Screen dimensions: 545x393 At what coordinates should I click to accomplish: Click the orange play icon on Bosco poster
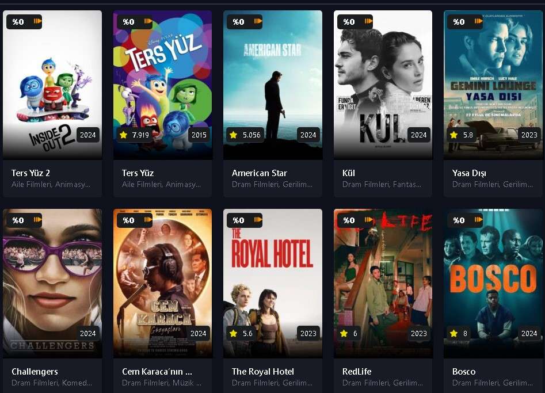coord(479,220)
